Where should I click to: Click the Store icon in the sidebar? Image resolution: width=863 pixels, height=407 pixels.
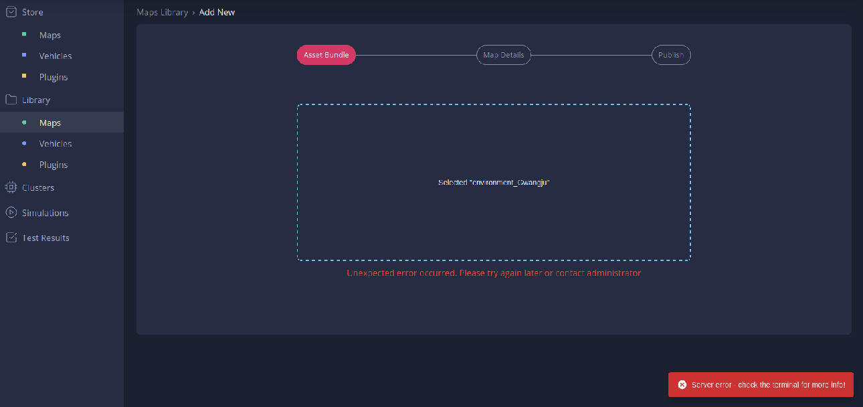pyautogui.click(x=10, y=11)
